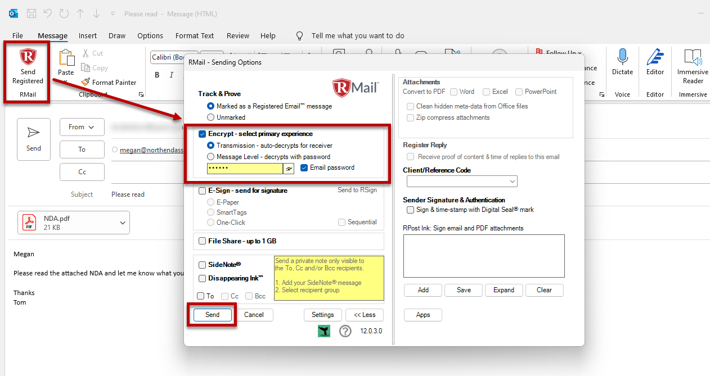Image resolution: width=710 pixels, height=376 pixels.
Task: Check the Word convert to PDF box
Action: tap(453, 92)
